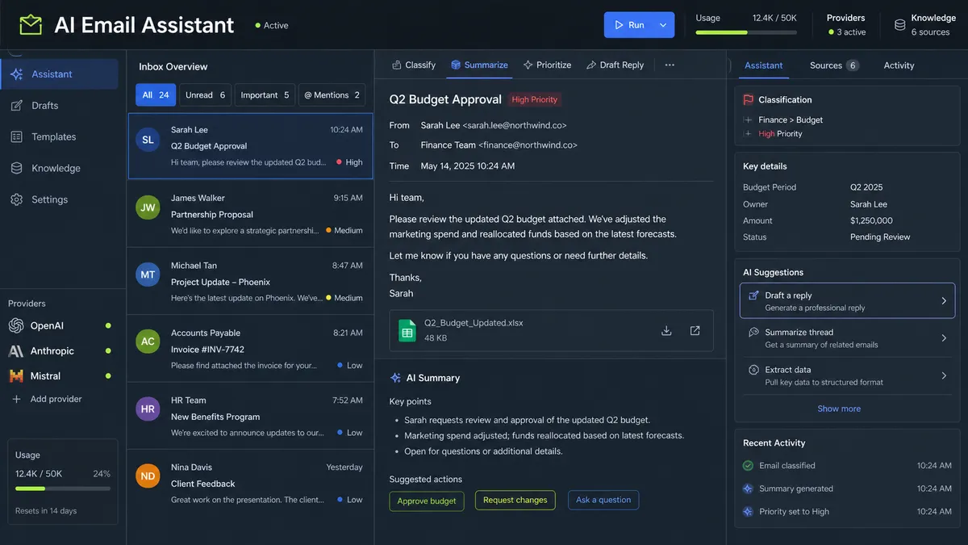Click the Ask a question action
Viewport: 968px width, 545px height.
point(603,500)
